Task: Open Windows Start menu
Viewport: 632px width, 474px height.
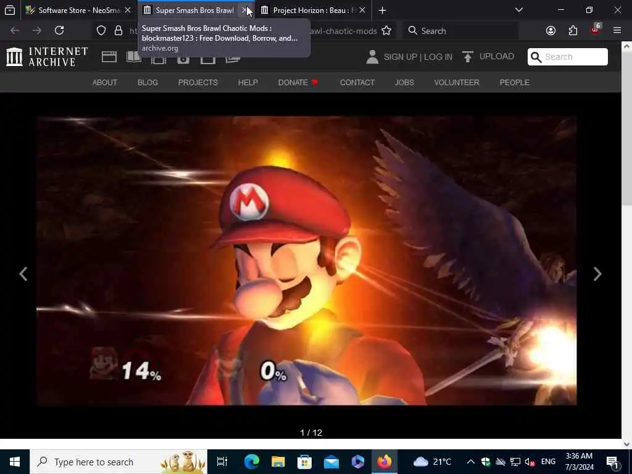Action: click(x=15, y=462)
